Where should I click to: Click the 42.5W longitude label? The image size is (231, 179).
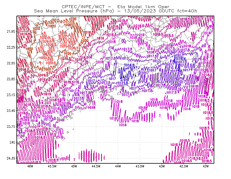tap(184, 166)
